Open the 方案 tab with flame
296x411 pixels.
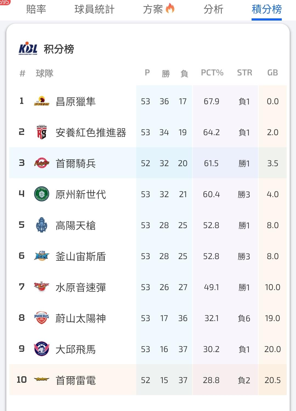(x=158, y=10)
